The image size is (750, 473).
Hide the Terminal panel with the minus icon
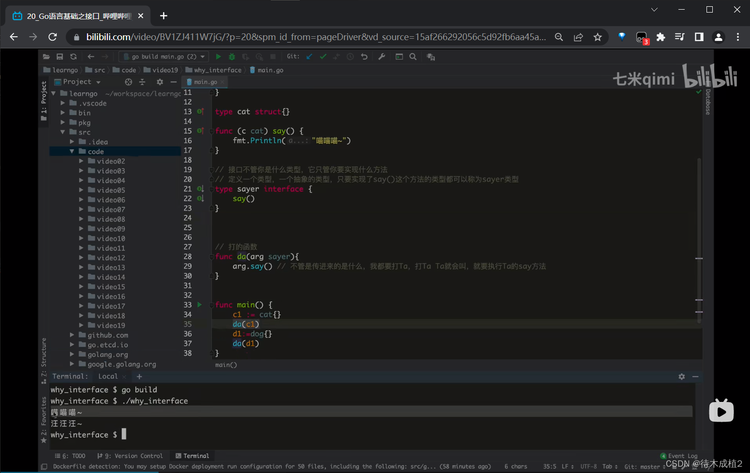pos(695,376)
